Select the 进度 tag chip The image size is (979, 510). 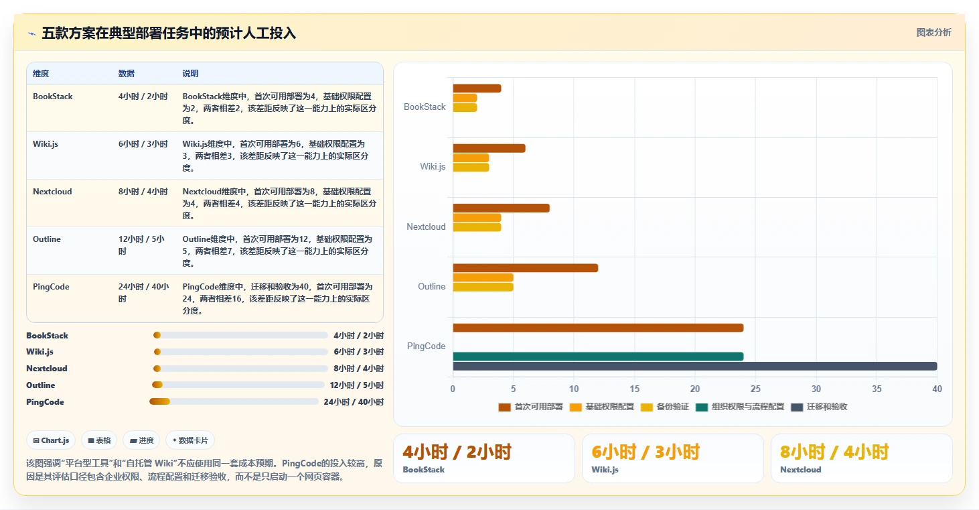pyautogui.click(x=141, y=440)
